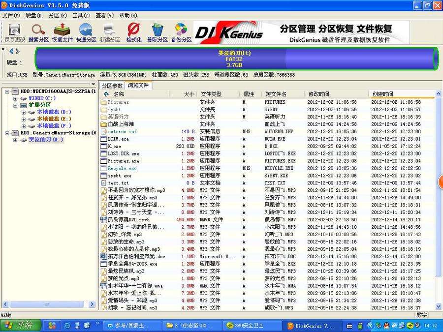This screenshot has height=332, width=443.
Task: Select the DCIM.exe file icon
Action: pos(104,139)
